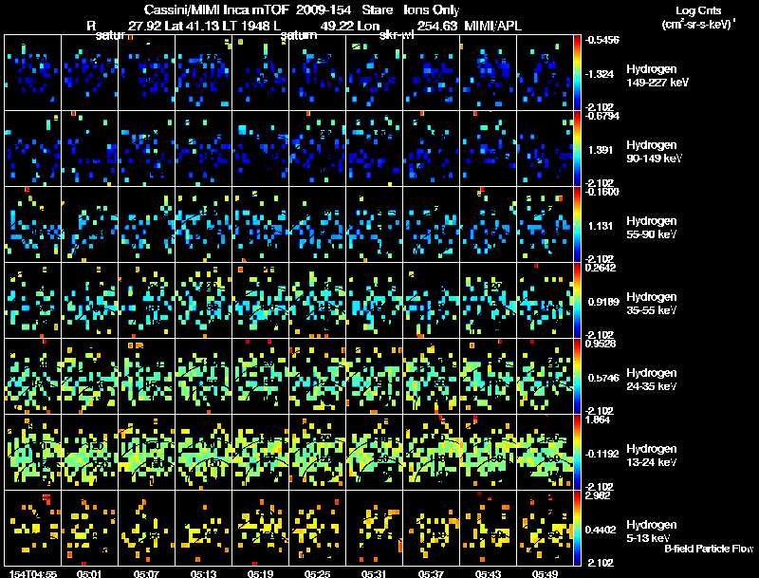The image size is (759, 578).
Task: Click the 154T04:55 time axis label
Action: tap(33, 574)
